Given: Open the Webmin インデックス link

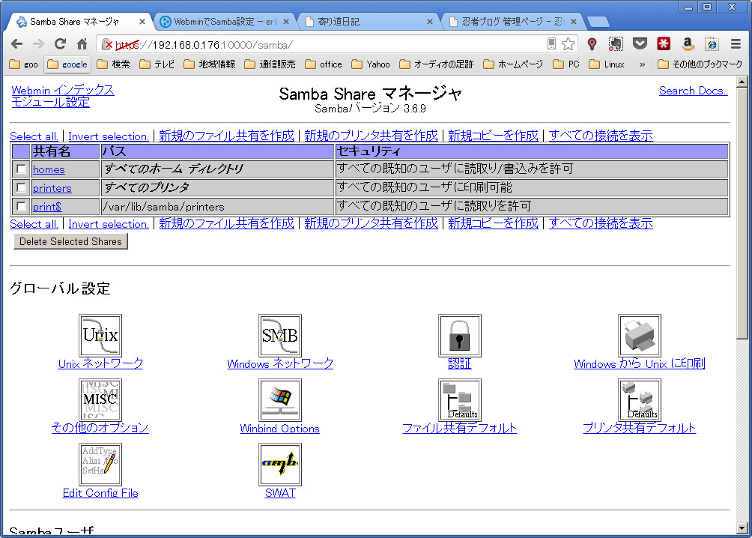Looking at the screenshot, I should pos(63,90).
